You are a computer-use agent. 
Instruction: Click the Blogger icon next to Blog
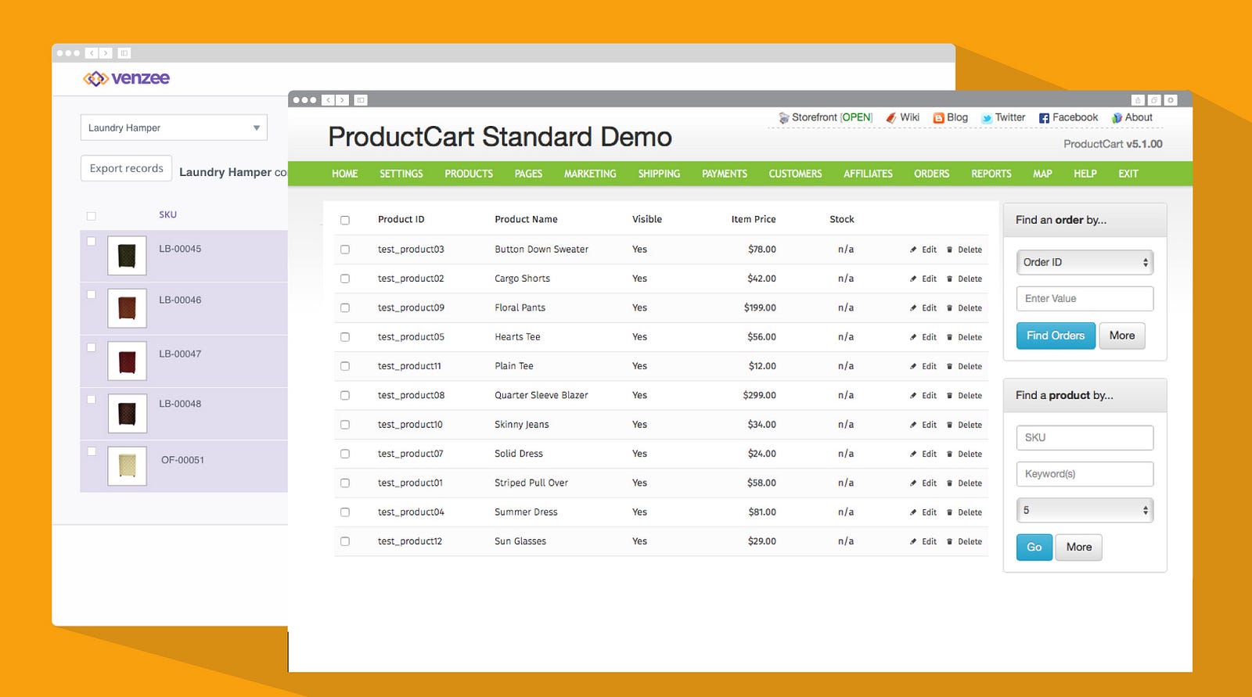click(938, 118)
